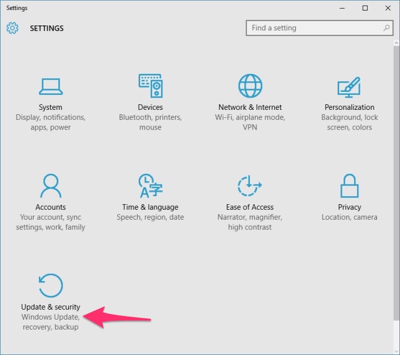Open the Devices keyboard and speaker icon
This screenshot has width=400, height=355.
tap(151, 86)
